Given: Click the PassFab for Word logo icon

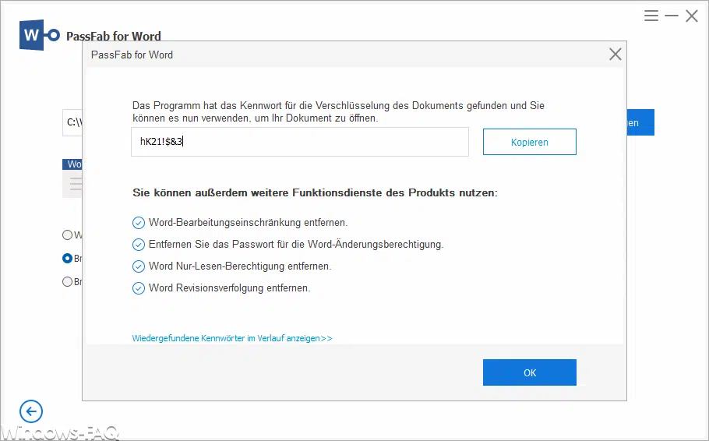Looking at the screenshot, I should (40, 36).
